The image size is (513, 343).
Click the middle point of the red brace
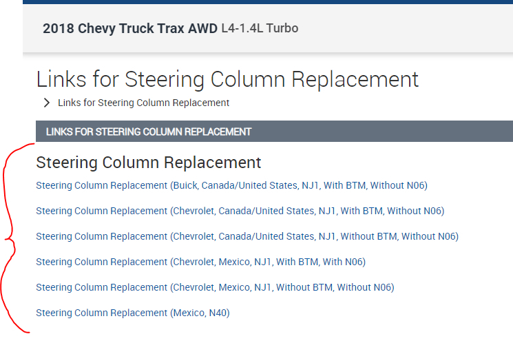click(x=8, y=239)
